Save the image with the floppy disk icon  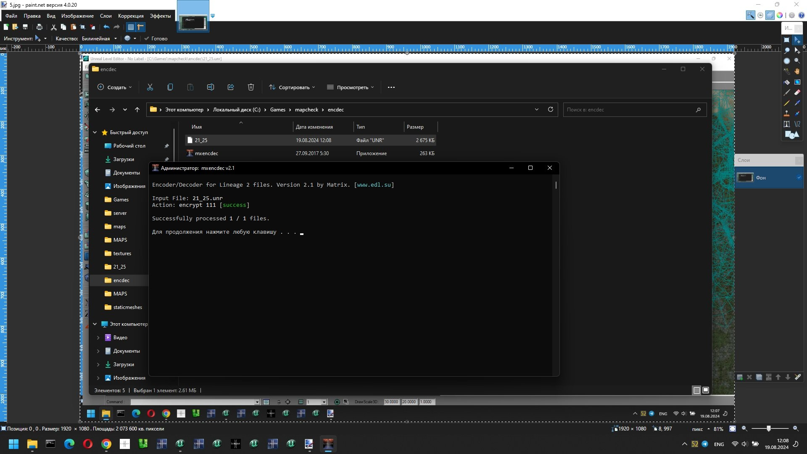pyautogui.click(x=25, y=27)
